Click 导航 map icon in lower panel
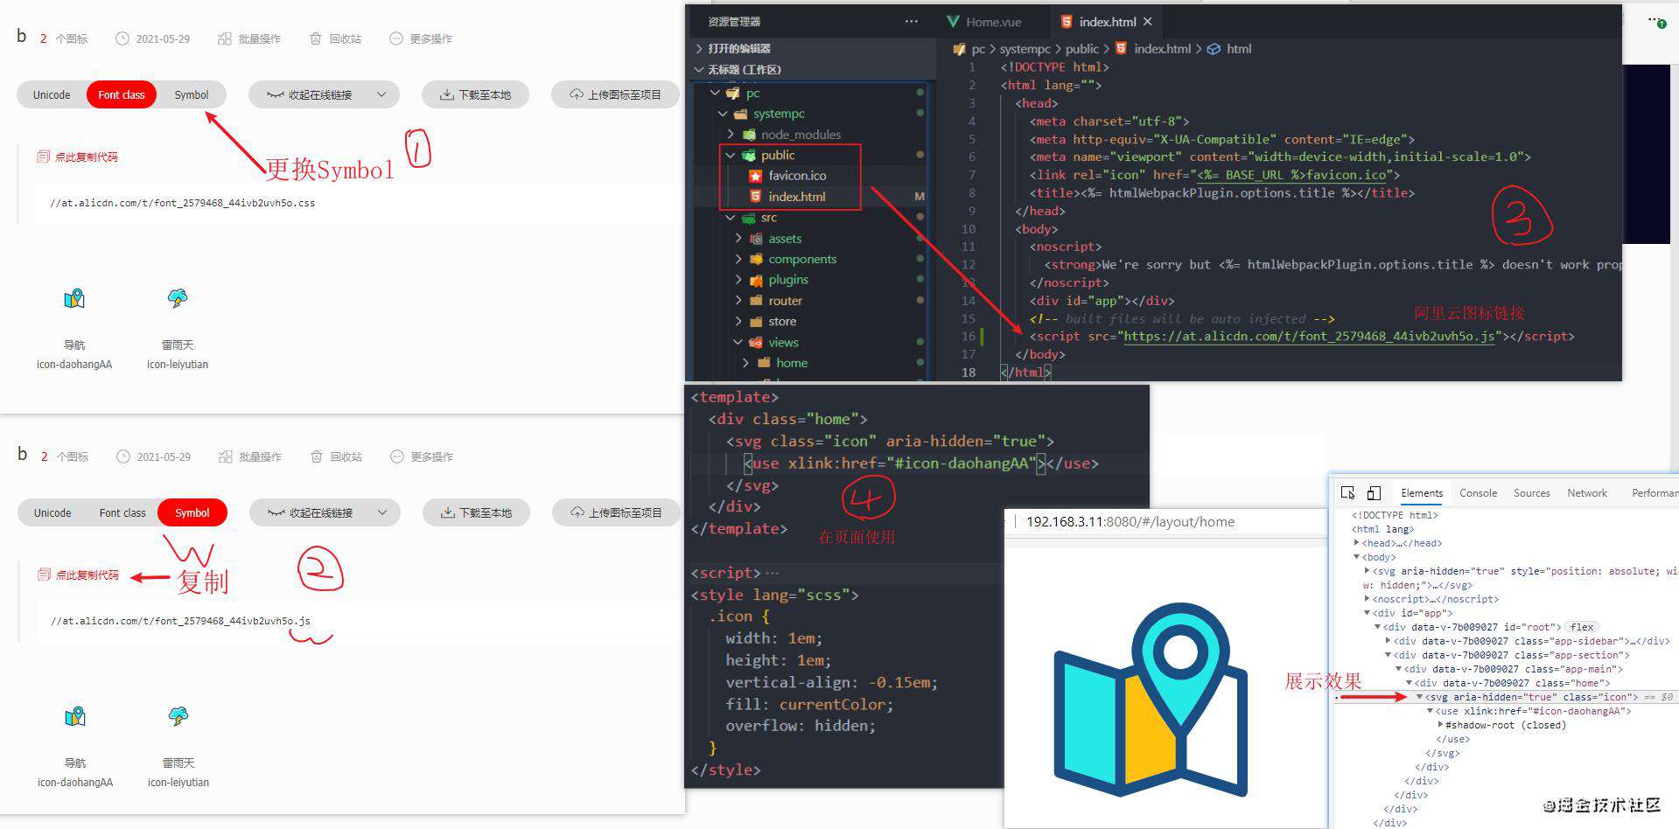This screenshot has height=829, width=1679. tap(75, 717)
